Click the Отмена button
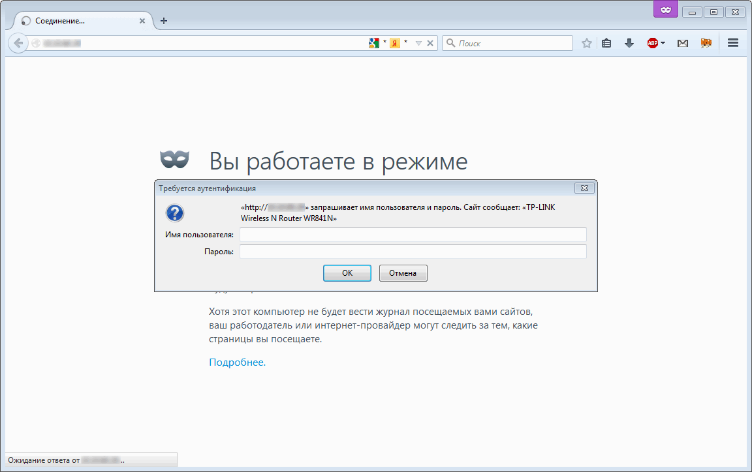Image resolution: width=752 pixels, height=472 pixels. point(403,273)
